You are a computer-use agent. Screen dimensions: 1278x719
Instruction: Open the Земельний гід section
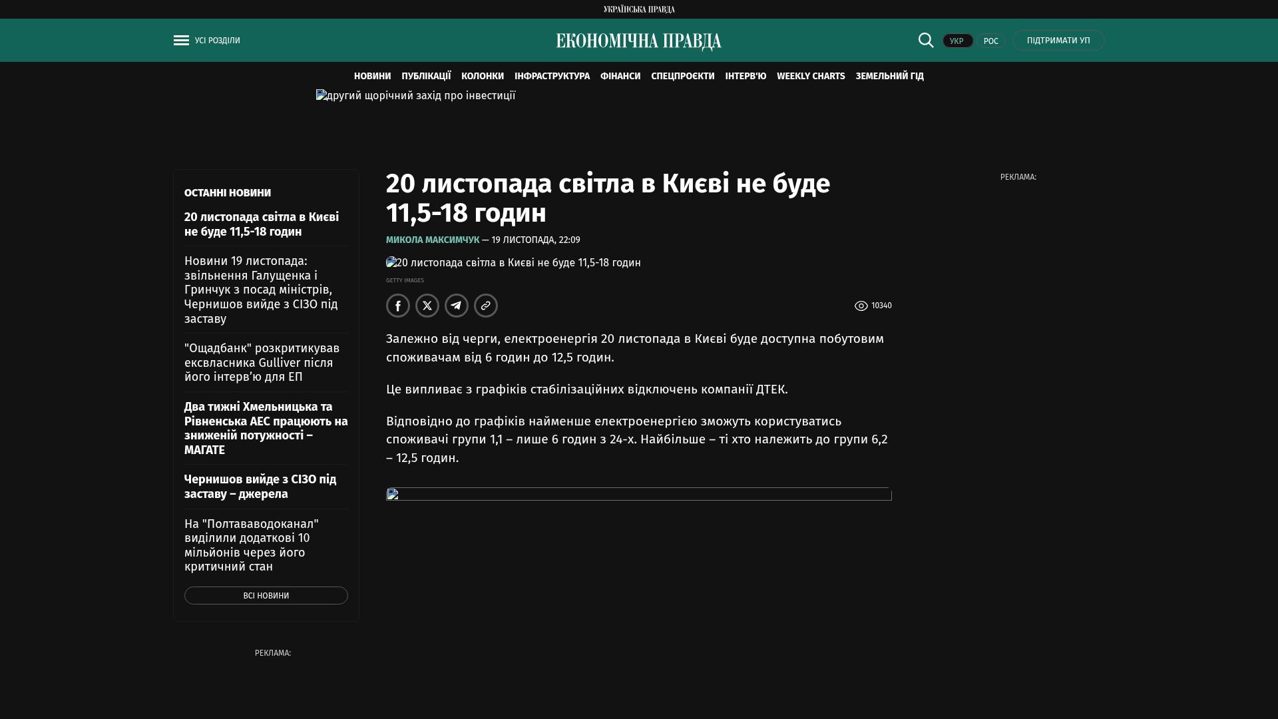889,76
